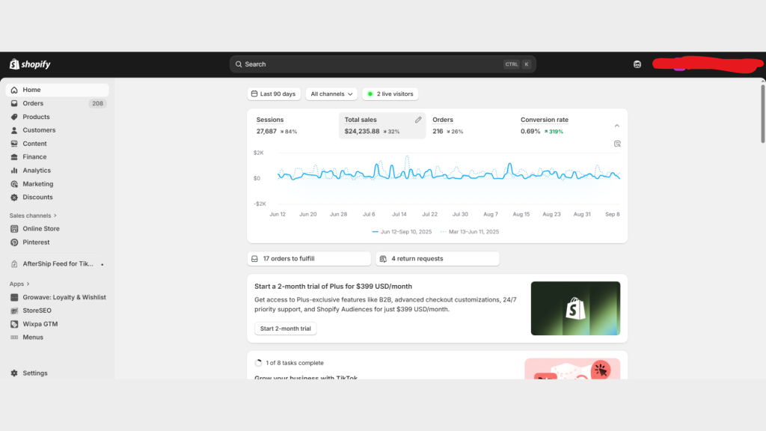Viewport: 766px width, 431px height.
Task: Click the Start 2-month trial button
Action: (x=286, y=328)
